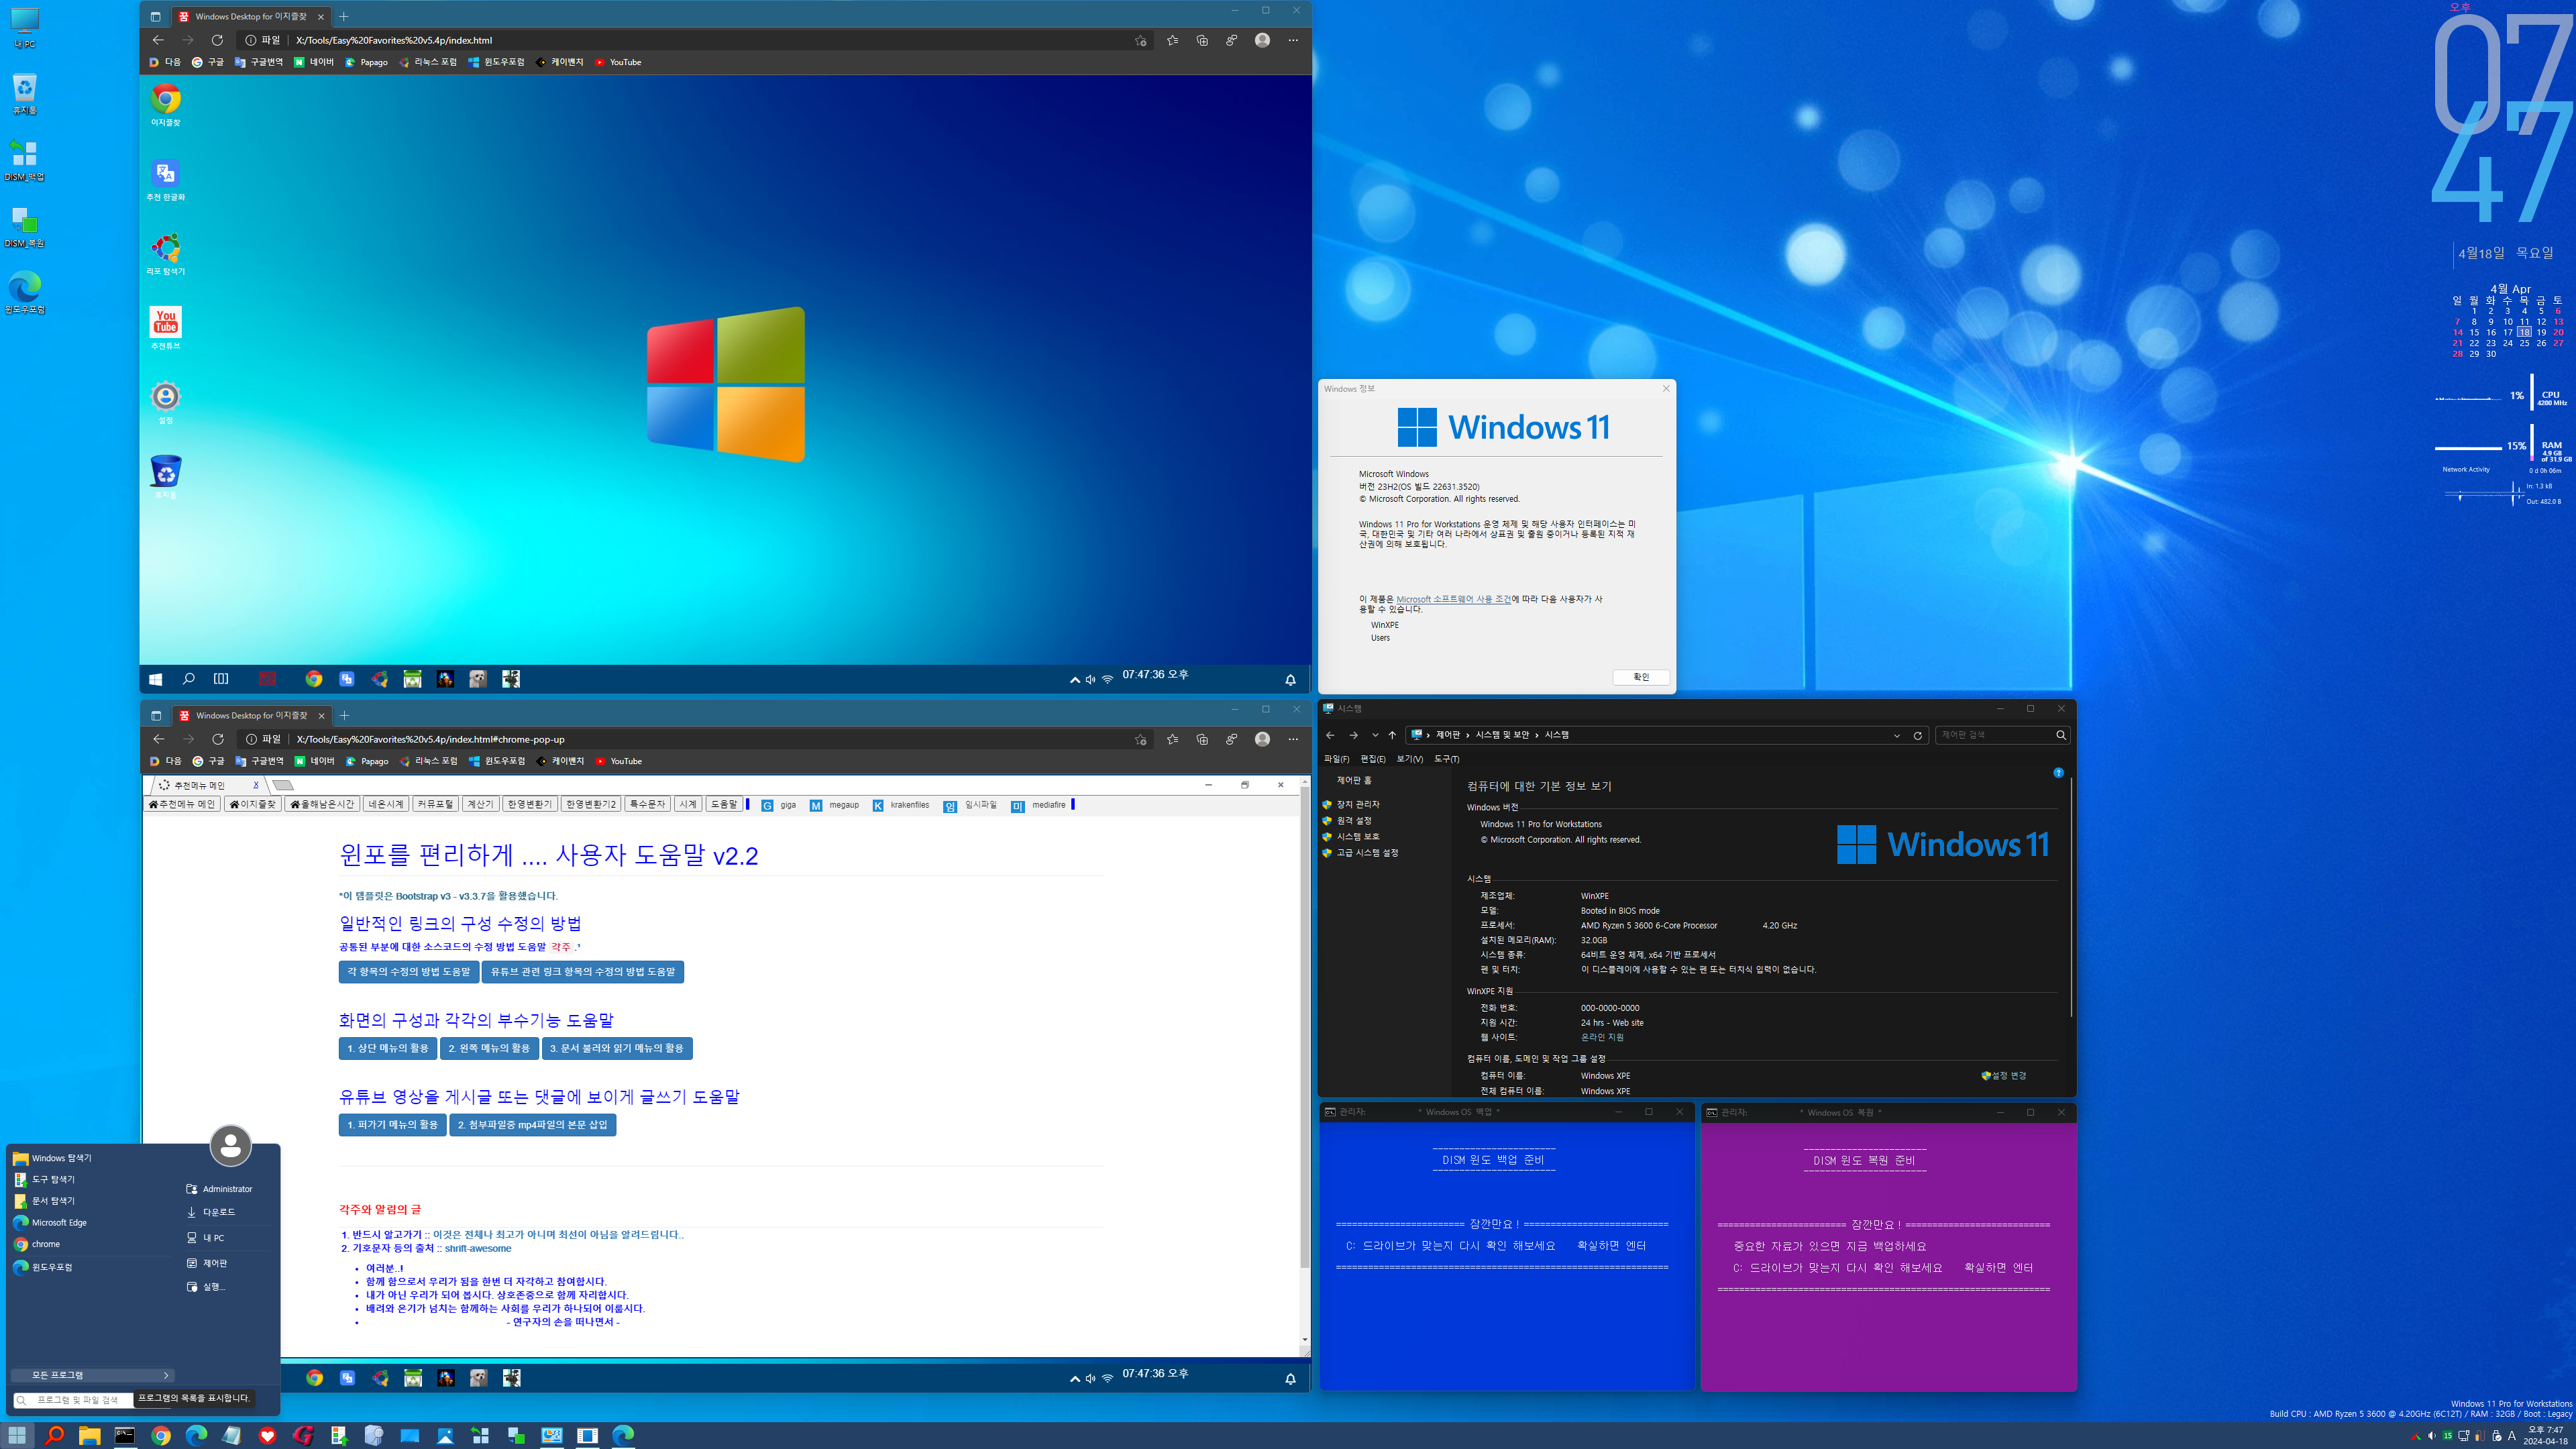Click the 1. 상단 메뉴의 활용 button
Image resolution: width=2576 pixels, height=1449 pixels.
click(388, 1048)
